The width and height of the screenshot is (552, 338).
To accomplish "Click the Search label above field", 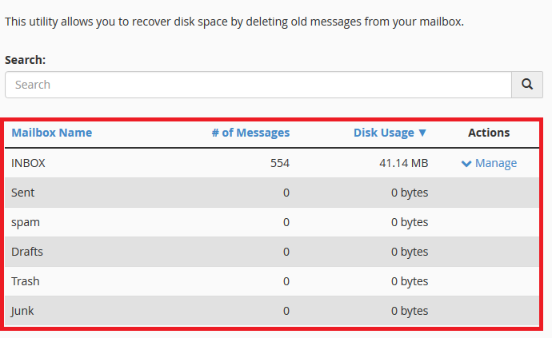I will [x=25, y=60].
